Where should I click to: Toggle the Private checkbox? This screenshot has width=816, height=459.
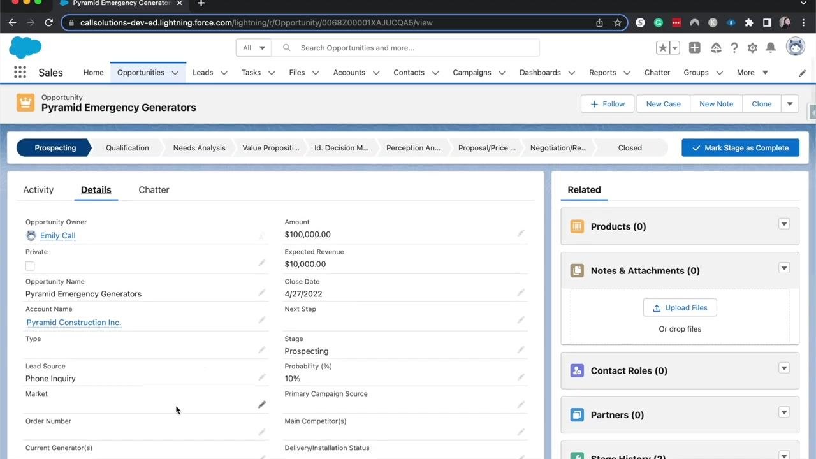[x=30, y=266]
